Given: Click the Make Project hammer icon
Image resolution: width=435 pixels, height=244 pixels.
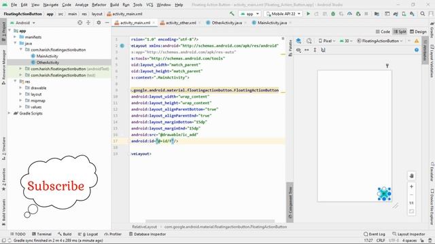Looking at the screenshot, I should [x=232, y=14].
